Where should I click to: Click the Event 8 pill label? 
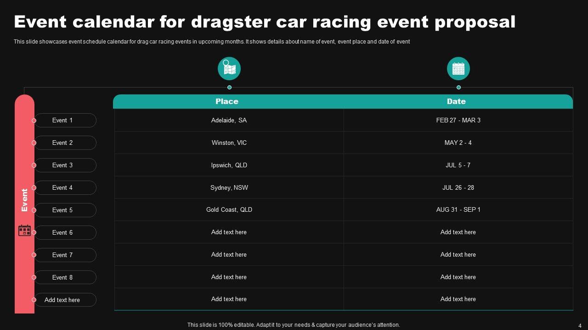(x=65, y=277)
